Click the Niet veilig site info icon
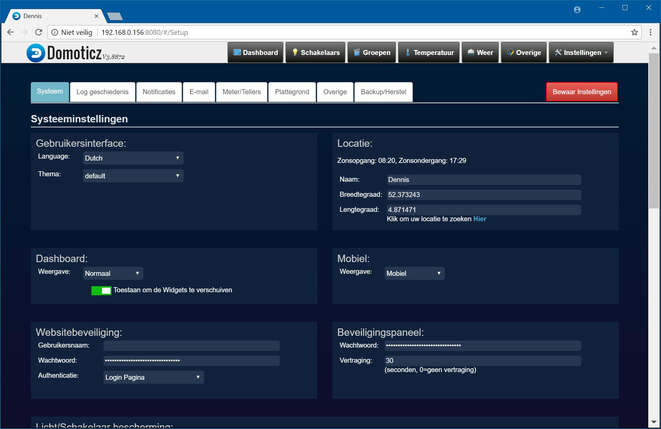Viewport: 661px width, 429px height. click(55, 32)
